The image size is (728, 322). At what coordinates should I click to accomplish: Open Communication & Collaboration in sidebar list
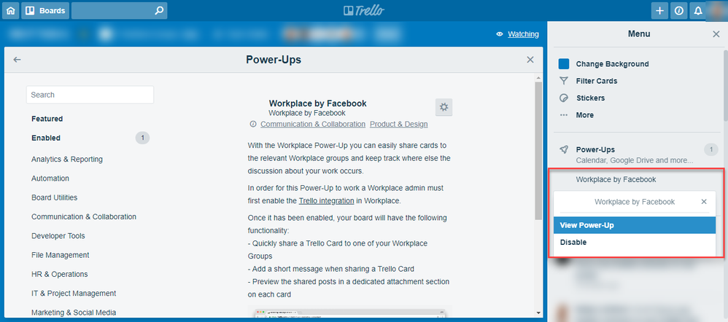84,216
